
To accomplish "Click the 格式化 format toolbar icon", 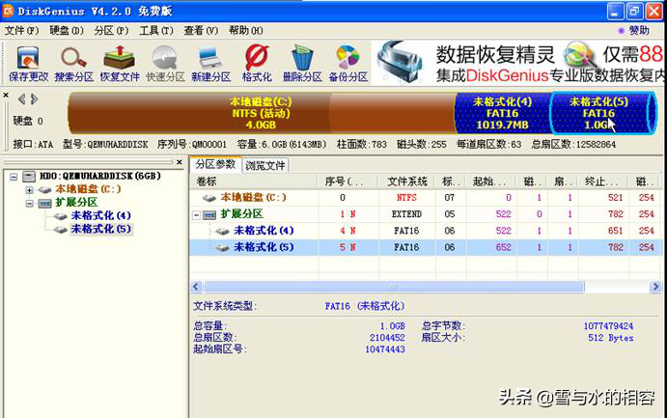I will click(257, 64).
